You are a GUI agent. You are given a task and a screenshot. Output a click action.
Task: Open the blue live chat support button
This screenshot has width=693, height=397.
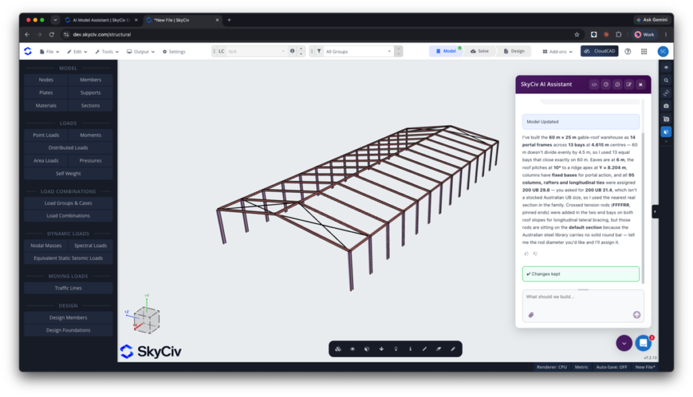coord(644,343)
